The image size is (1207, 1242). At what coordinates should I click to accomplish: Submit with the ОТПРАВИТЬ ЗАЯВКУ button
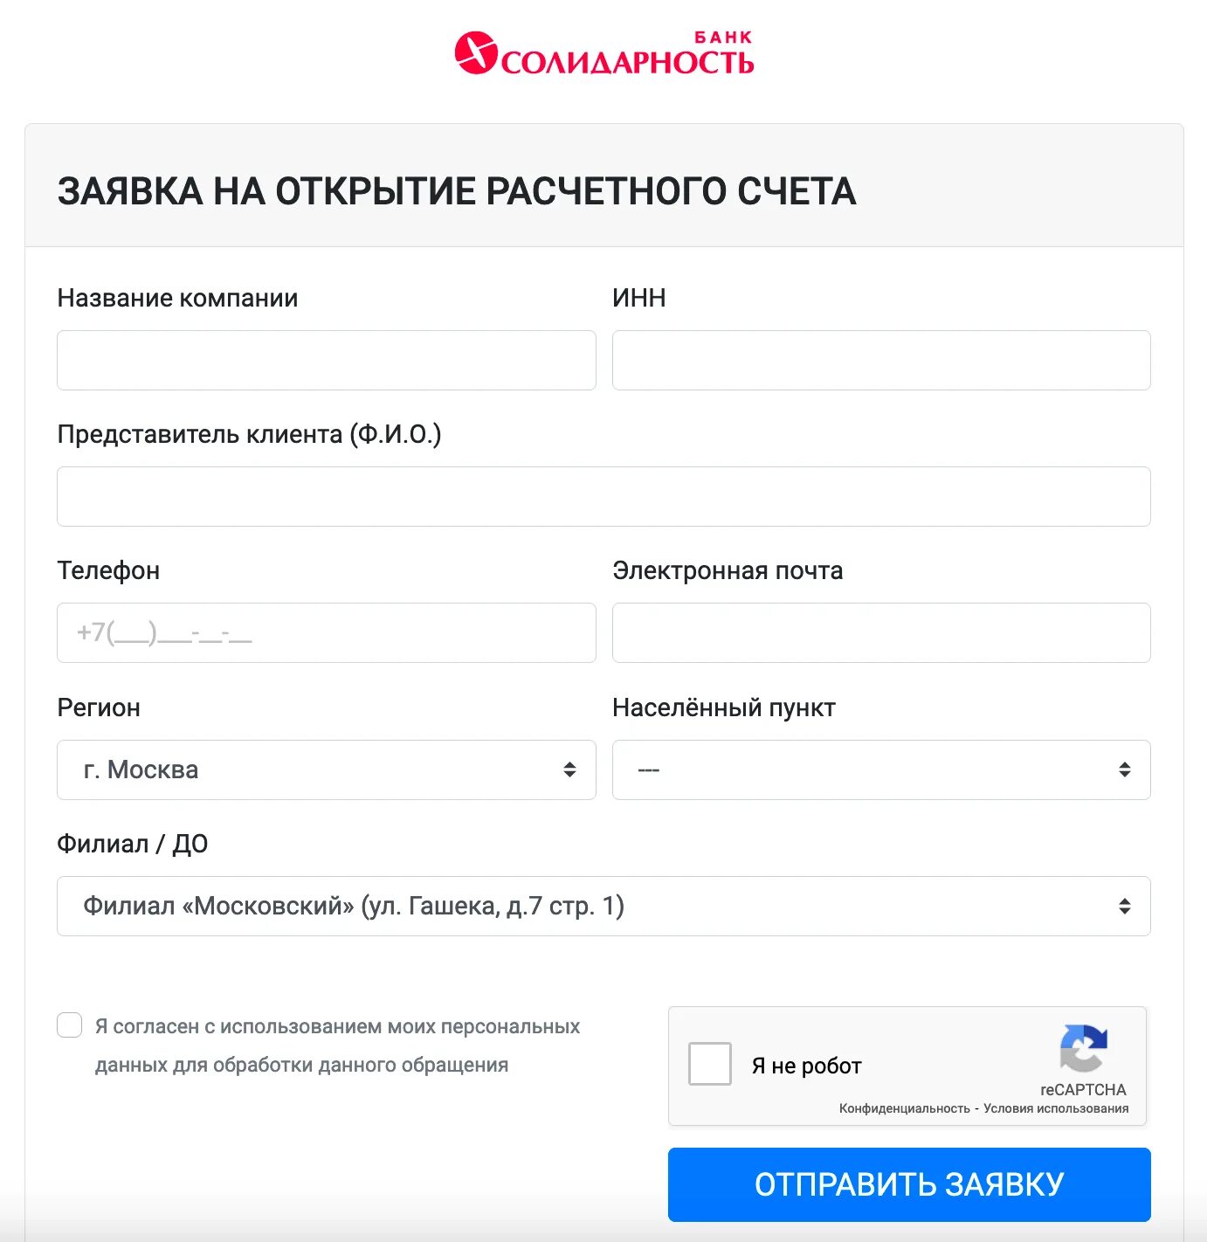[909, 1184]
